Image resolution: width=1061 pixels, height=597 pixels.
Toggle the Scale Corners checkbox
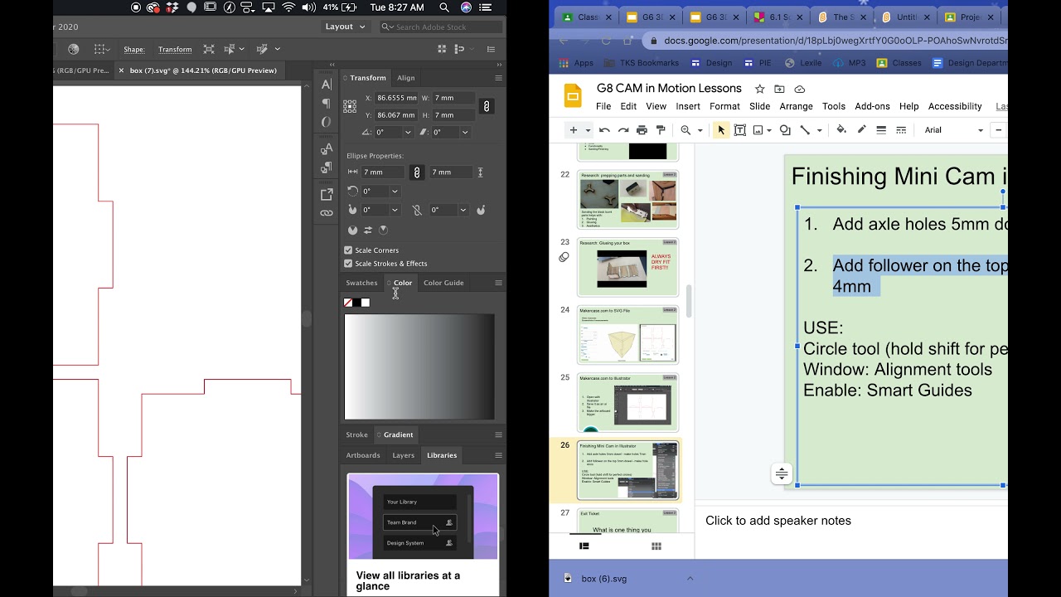coord(348,250)
